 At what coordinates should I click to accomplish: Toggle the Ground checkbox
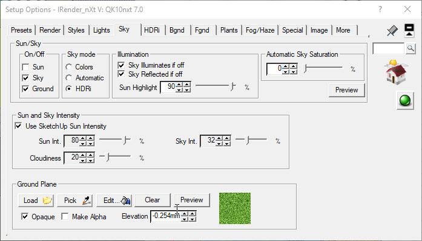tap(25, 89)
